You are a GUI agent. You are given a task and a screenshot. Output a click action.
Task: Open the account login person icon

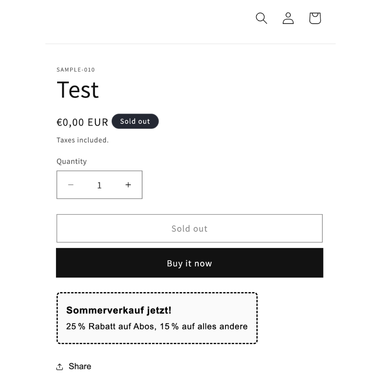point(288,18)
